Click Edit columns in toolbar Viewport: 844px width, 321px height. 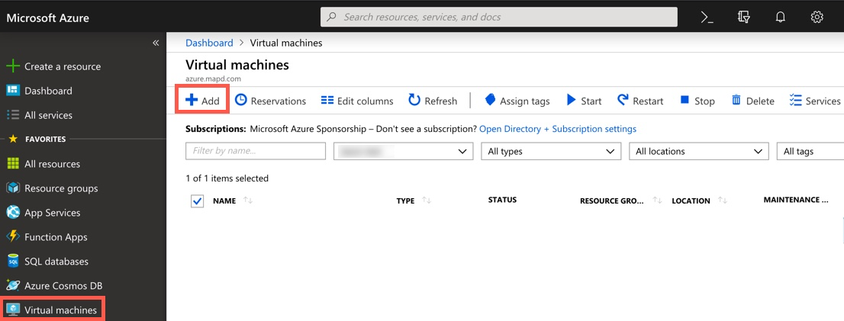357,101
